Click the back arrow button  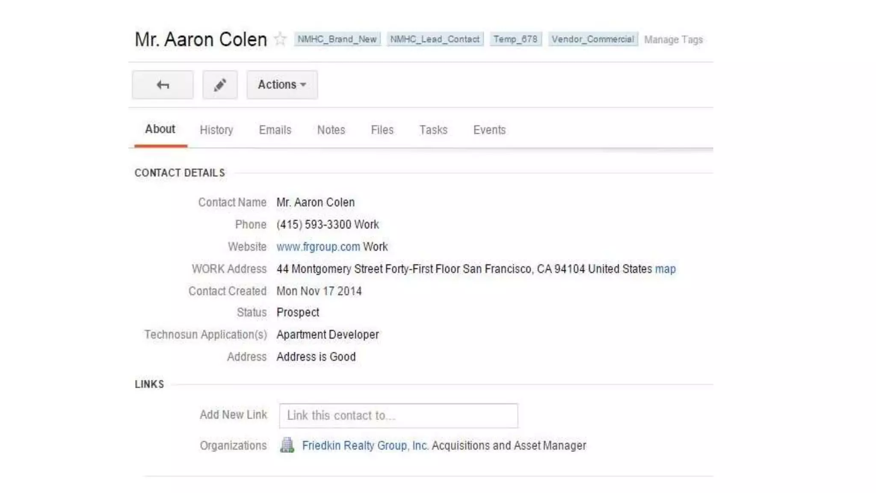click(x=163, y=85)
